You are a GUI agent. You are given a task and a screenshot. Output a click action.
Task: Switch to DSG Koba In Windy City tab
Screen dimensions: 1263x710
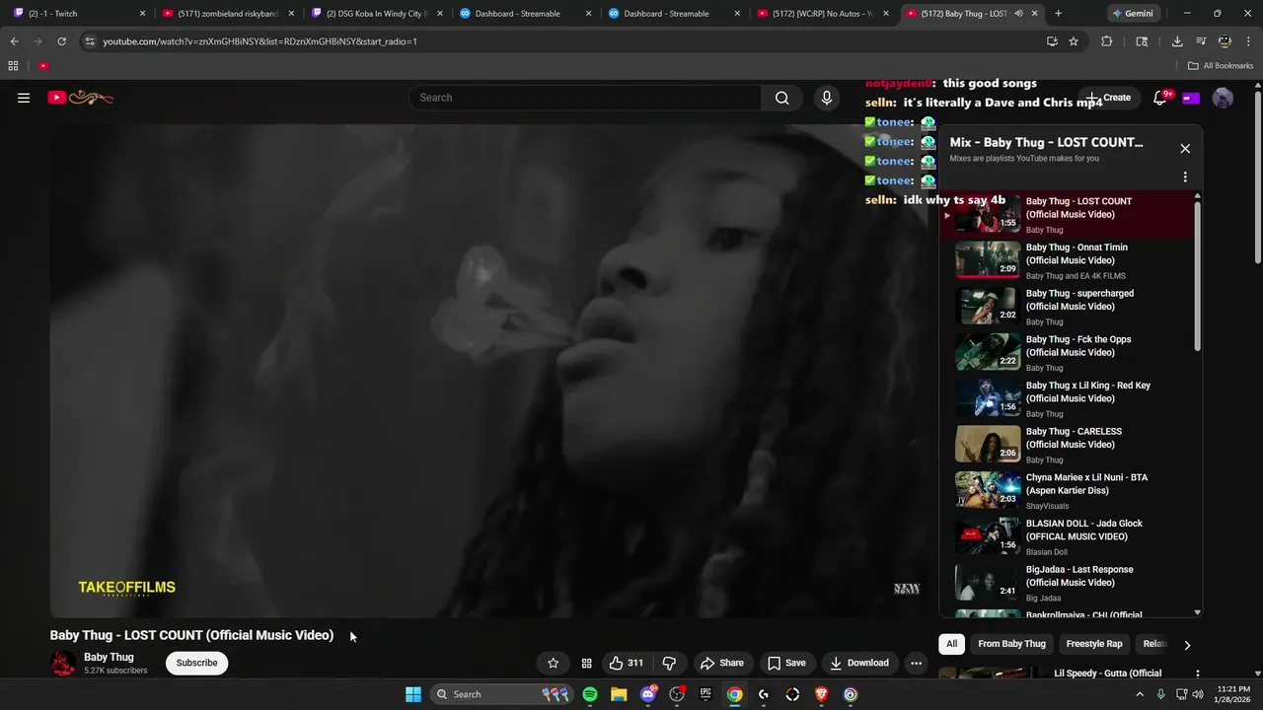pos(376,14)
